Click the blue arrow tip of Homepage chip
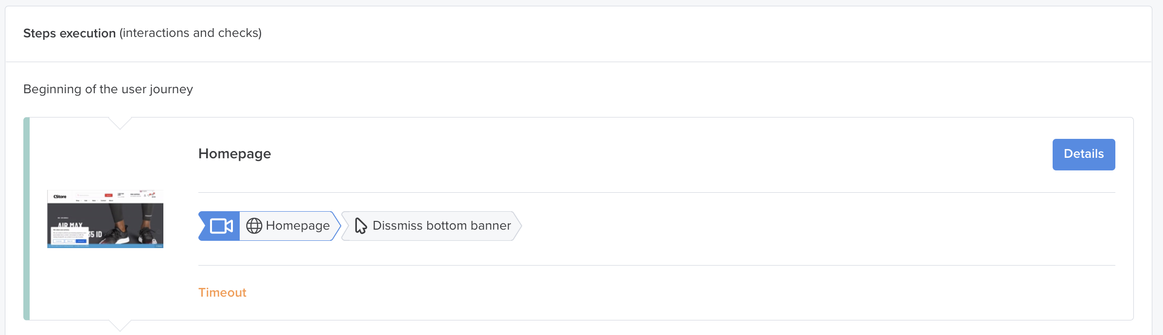Viewport: 1163px width, 335px height. 336,226
